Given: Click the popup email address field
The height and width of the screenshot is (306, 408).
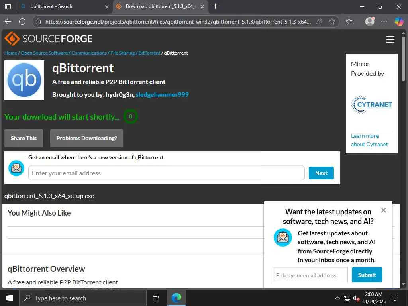Looking at the screenshot, I should click(x=310, y=275).
